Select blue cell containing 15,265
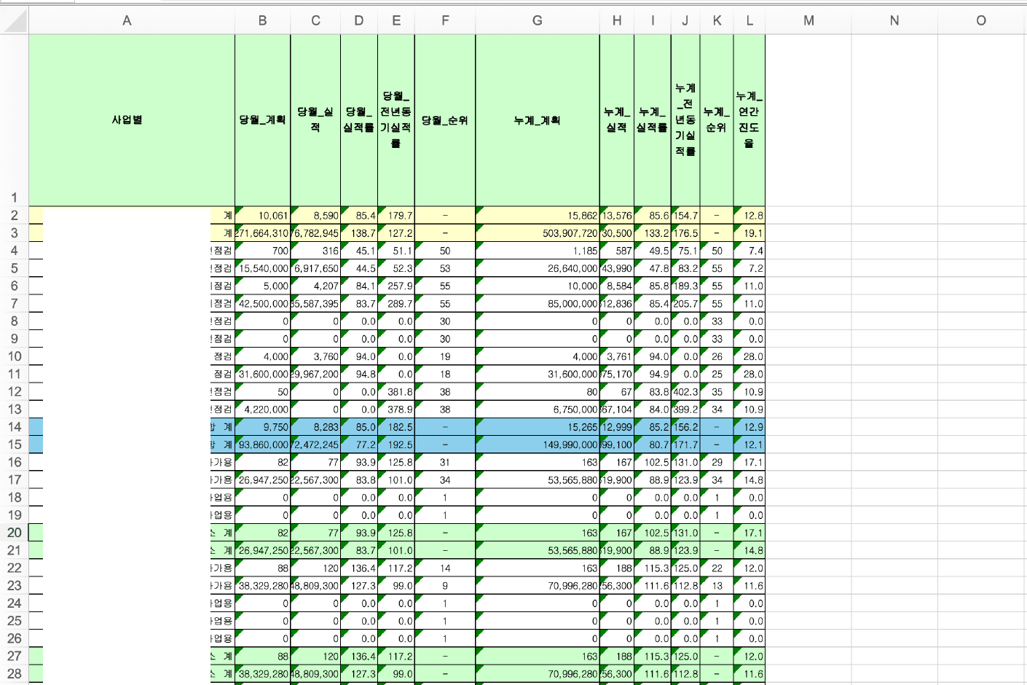1027x685 pixels. coord(538,427)
